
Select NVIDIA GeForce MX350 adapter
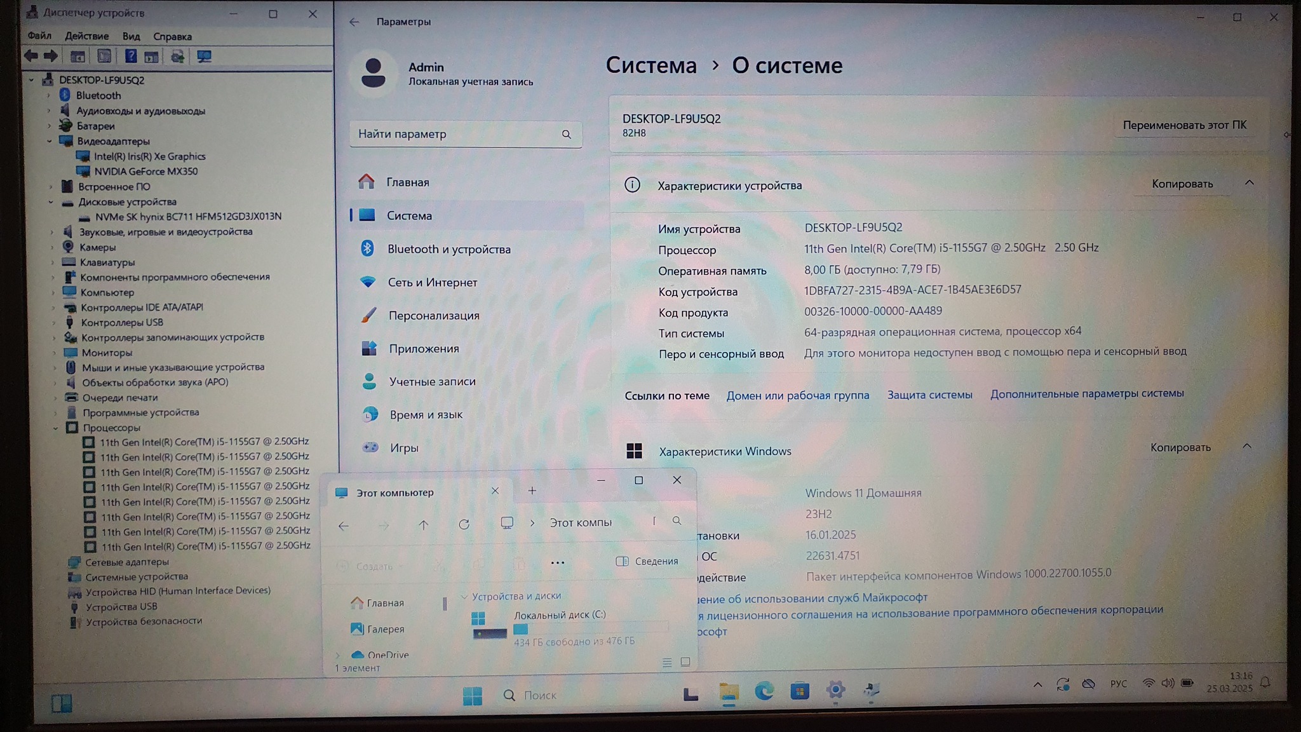pos(145,172)
